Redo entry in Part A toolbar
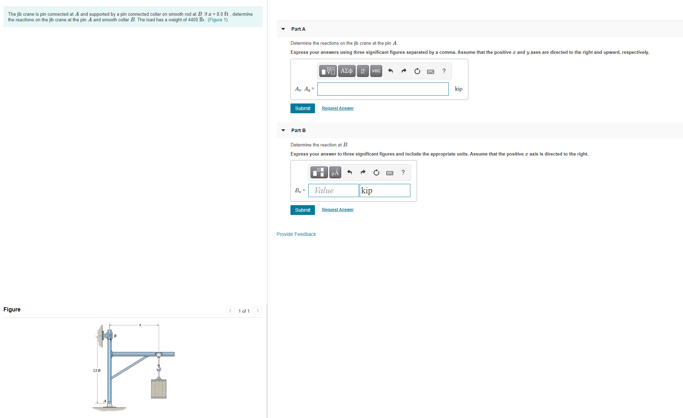The width and height of the screenshot is (683, 418). pos(404,71)
